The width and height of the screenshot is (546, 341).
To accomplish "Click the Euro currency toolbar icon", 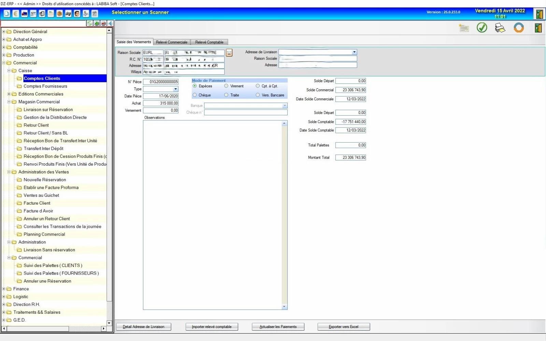I will [16, 14].
